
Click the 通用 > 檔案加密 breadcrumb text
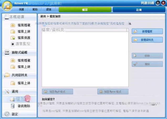[x=50, y=16]
